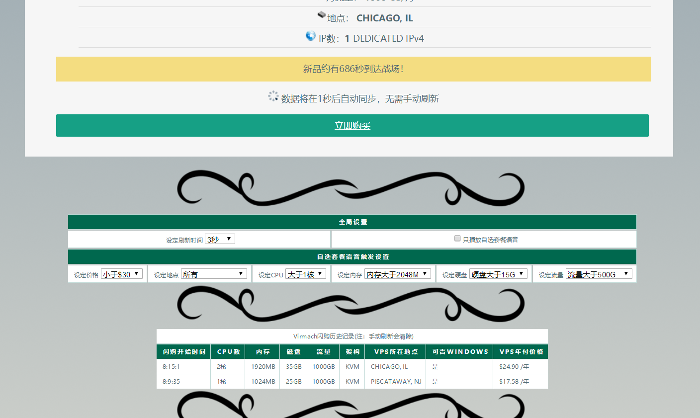Click the 1 DEDICATED IPv4 text
Image resolution: width=700 pixels, height=418 pixels.
click(384, 38)
